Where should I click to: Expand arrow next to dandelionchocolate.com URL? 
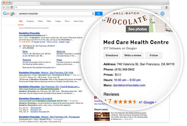47,35
